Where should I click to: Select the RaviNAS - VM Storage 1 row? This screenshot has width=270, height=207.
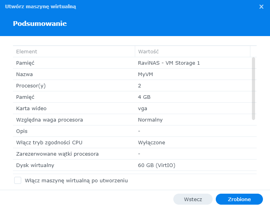click(x=132, y=63)
